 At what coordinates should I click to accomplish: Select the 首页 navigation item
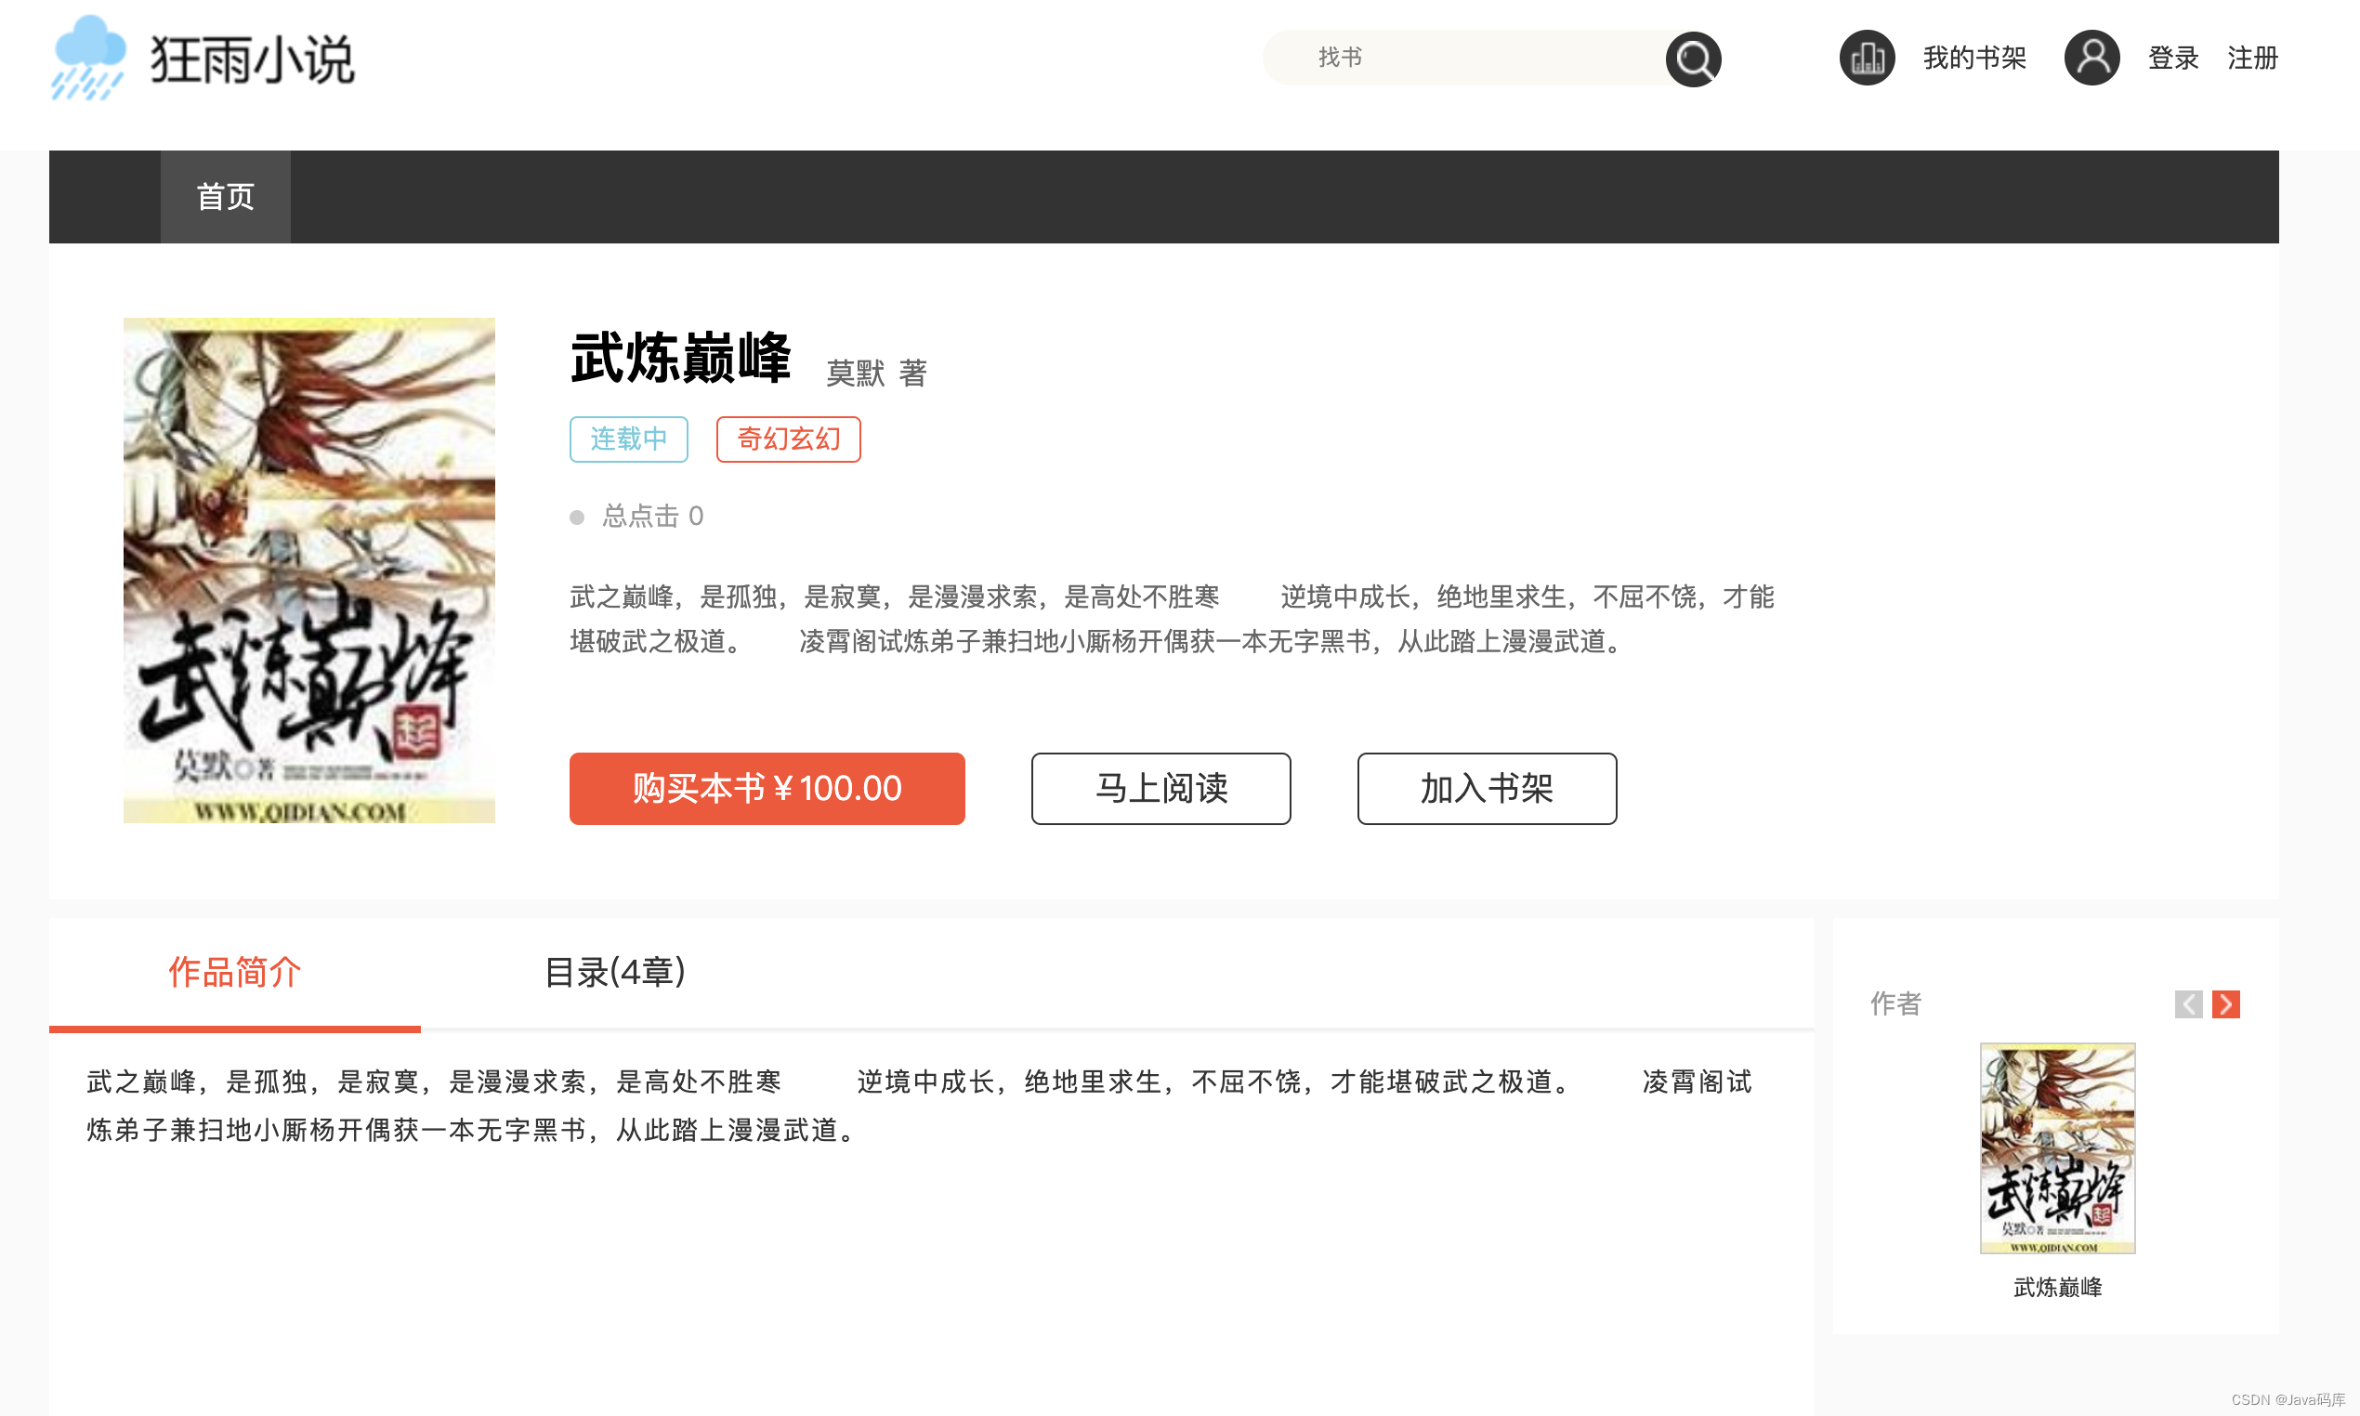click(225, 197)
